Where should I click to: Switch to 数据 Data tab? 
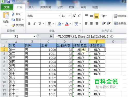[x=72, y=7]
